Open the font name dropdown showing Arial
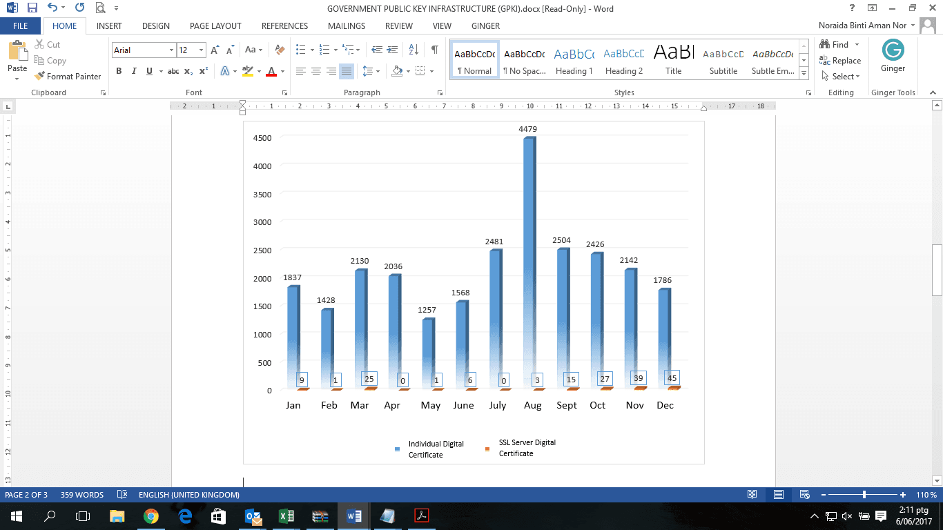Screen dimensions: 943x530 point(171,50)
